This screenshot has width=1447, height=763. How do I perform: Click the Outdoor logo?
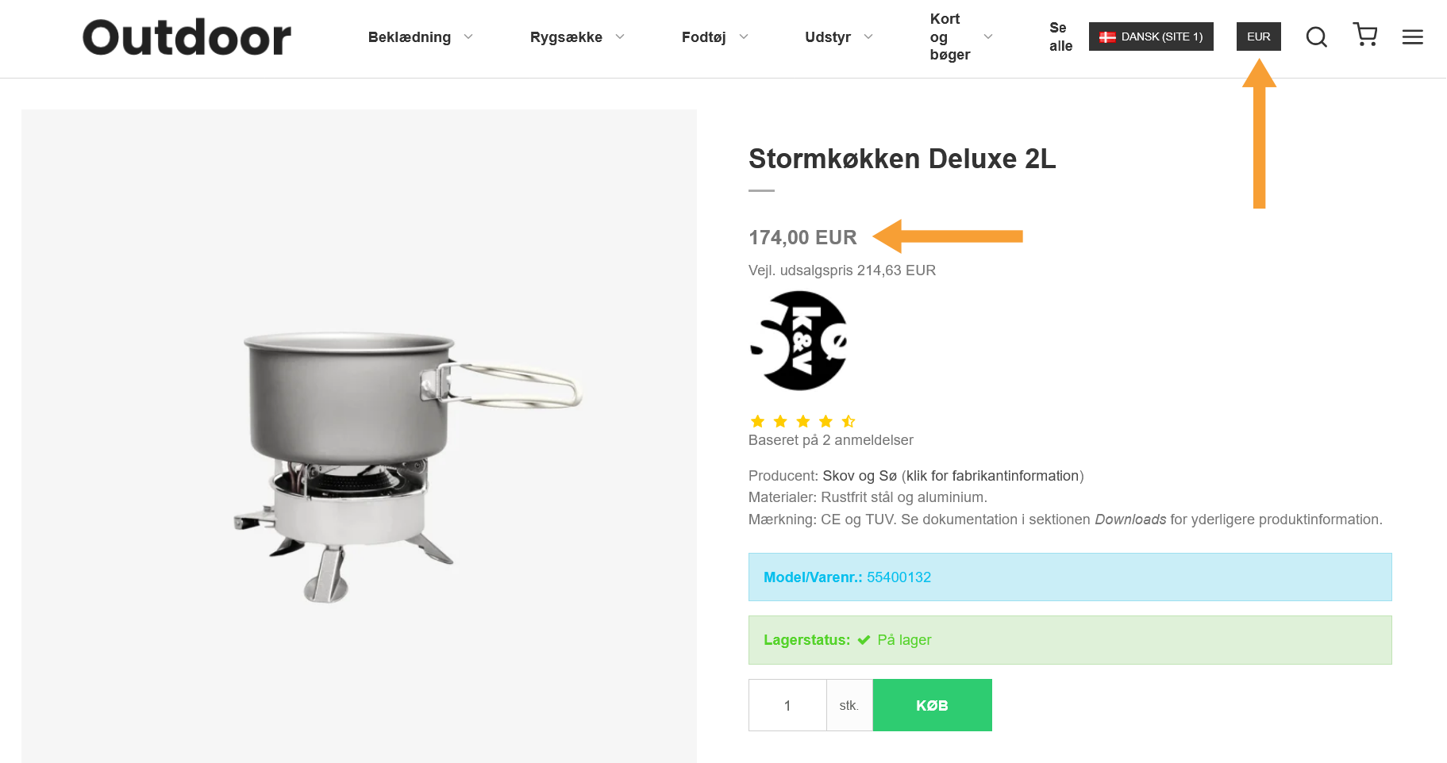coord(187,37)
